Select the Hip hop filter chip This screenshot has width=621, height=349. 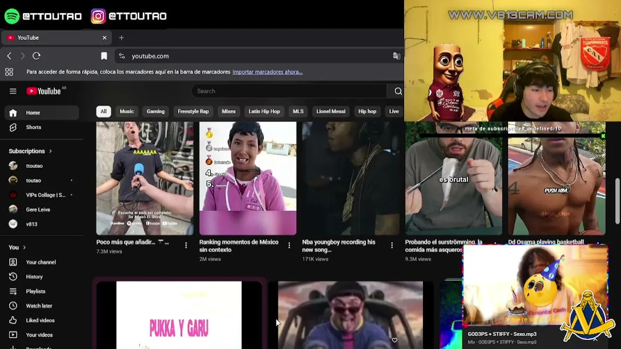(367, 111)
